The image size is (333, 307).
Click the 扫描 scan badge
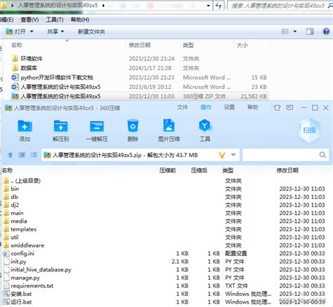(x=309, y=130)
